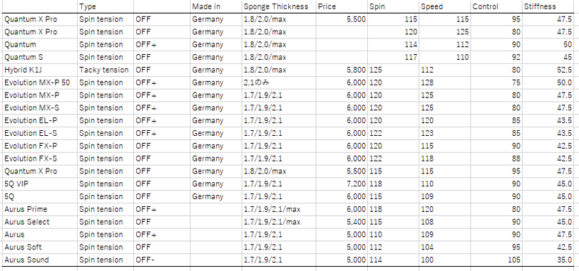
Task: Select the 105 control value cell
Action: pyautogui.click(x=496, y=260)
